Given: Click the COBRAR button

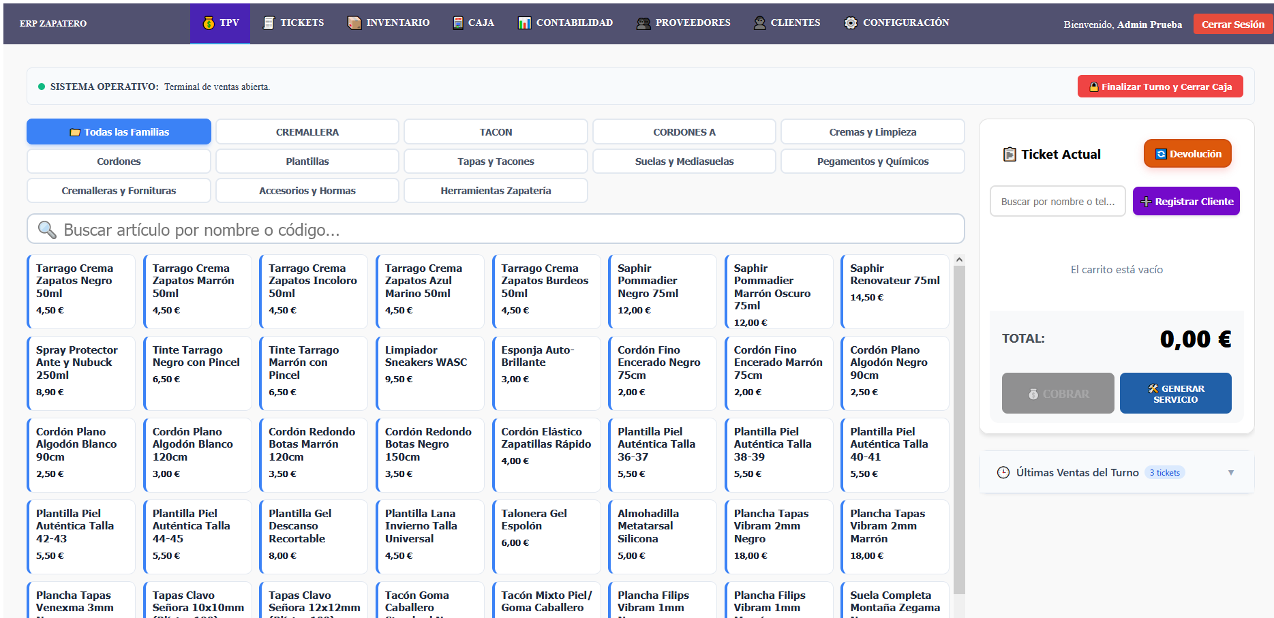Looking at the screenshot, I should [1058, 393].
